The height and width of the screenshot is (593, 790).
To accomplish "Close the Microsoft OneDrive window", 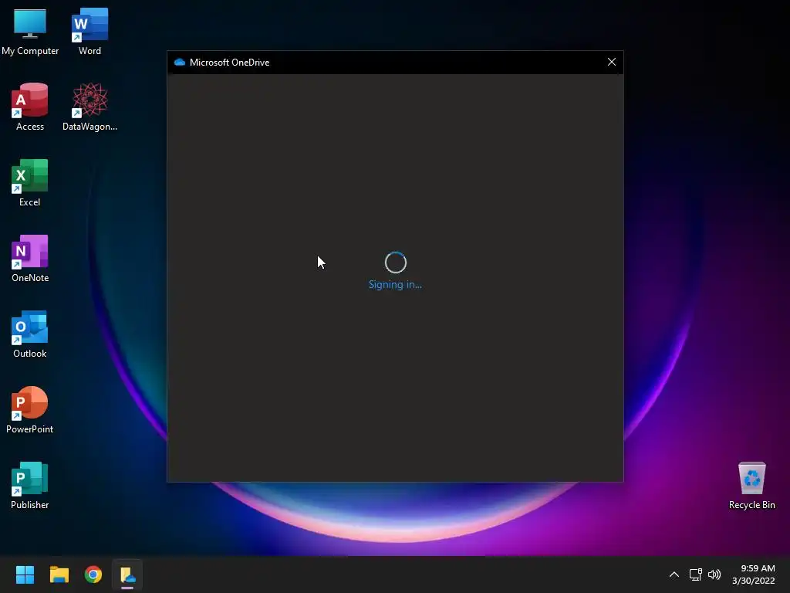I will [x=612, y=62].
